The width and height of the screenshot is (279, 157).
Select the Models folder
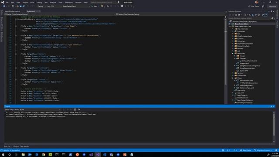240,48
